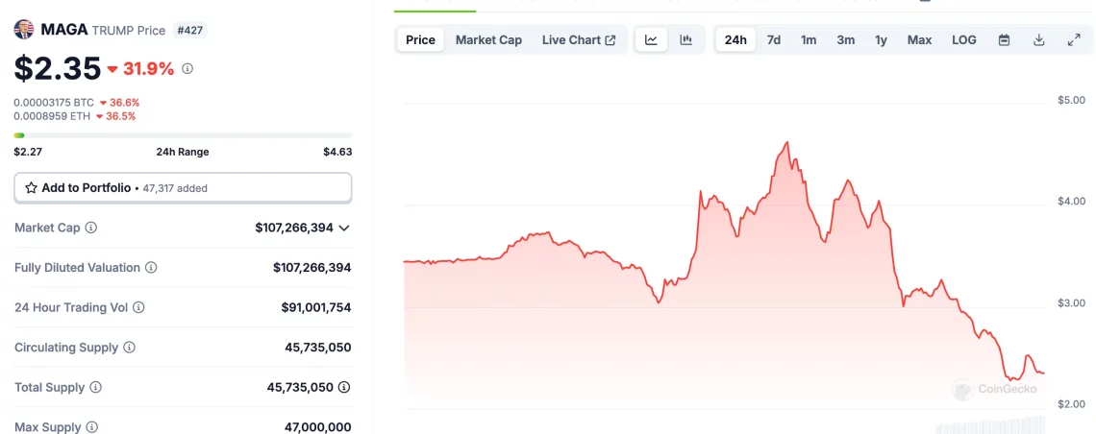Select the Price chart tab
The image size is (1096, 434).
(x=420, y=40)
